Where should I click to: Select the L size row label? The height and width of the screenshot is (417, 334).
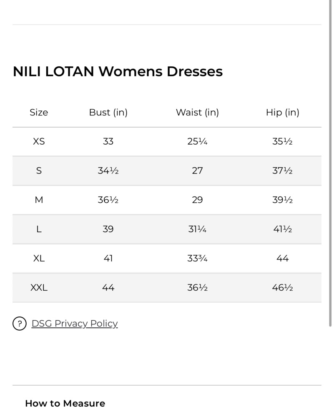click(39, 229)
